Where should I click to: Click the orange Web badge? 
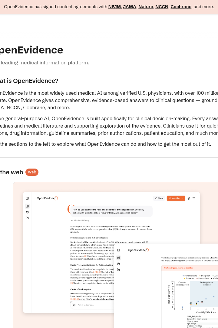[x=32, y=172]
